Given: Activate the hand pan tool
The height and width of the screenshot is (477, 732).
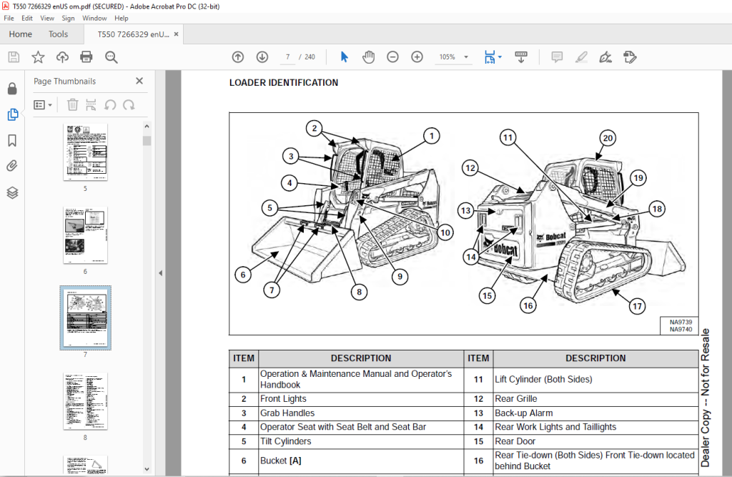Looking at the screenshot, I should (x=368, y=57).
